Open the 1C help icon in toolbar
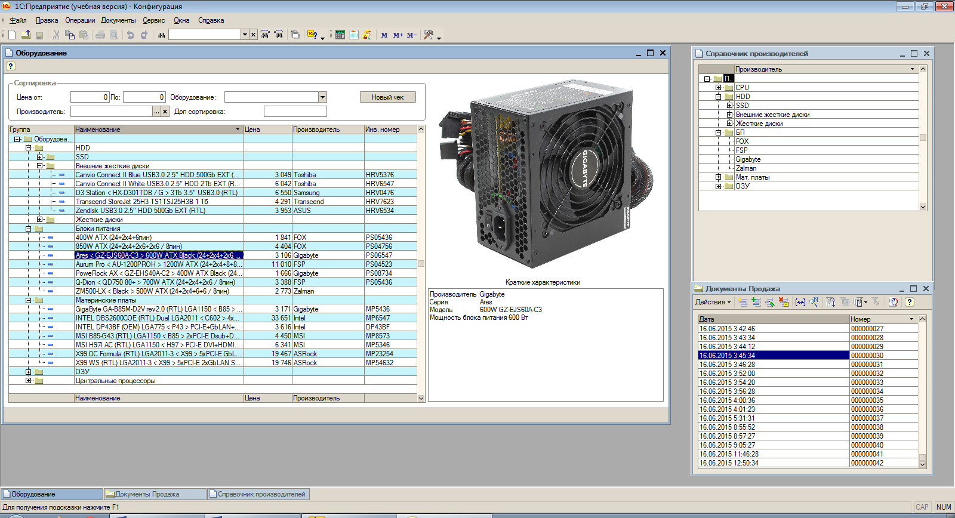 pyautogui.click(x=312, y=35)
